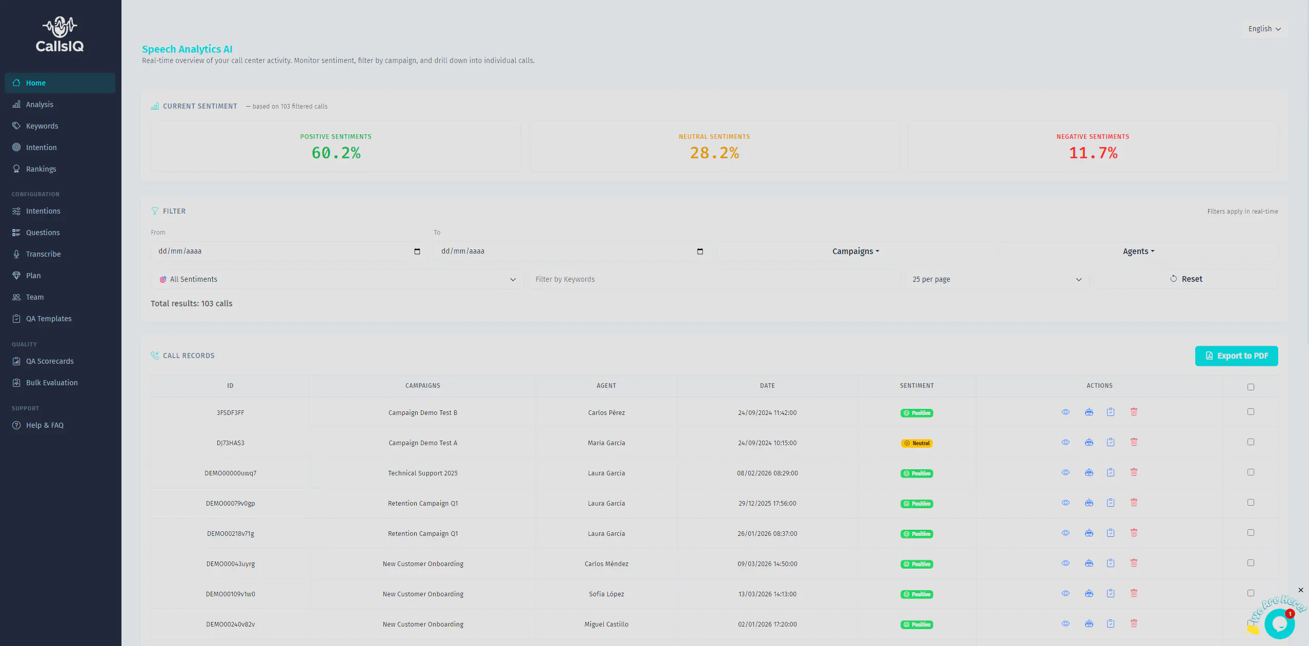Open calendar picker in From date field
1309x646 pixels.
click(x=417, y=252)
